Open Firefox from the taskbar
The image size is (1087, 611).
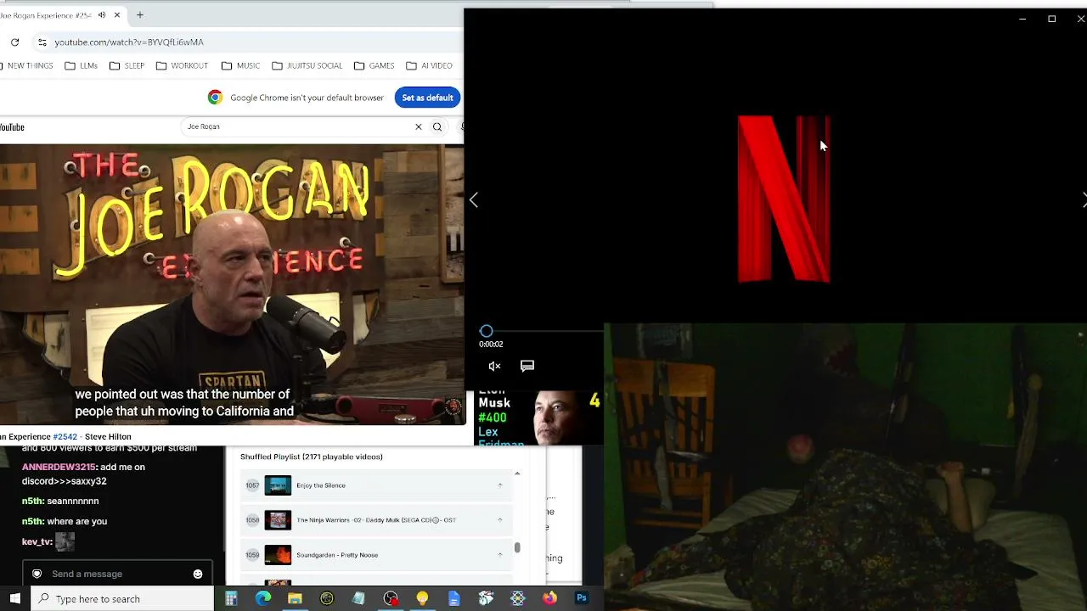point(549,598)
